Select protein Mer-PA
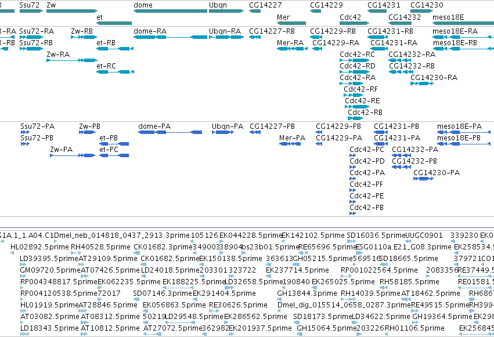This screenshot has height=337, width=494. pos(290,144)
